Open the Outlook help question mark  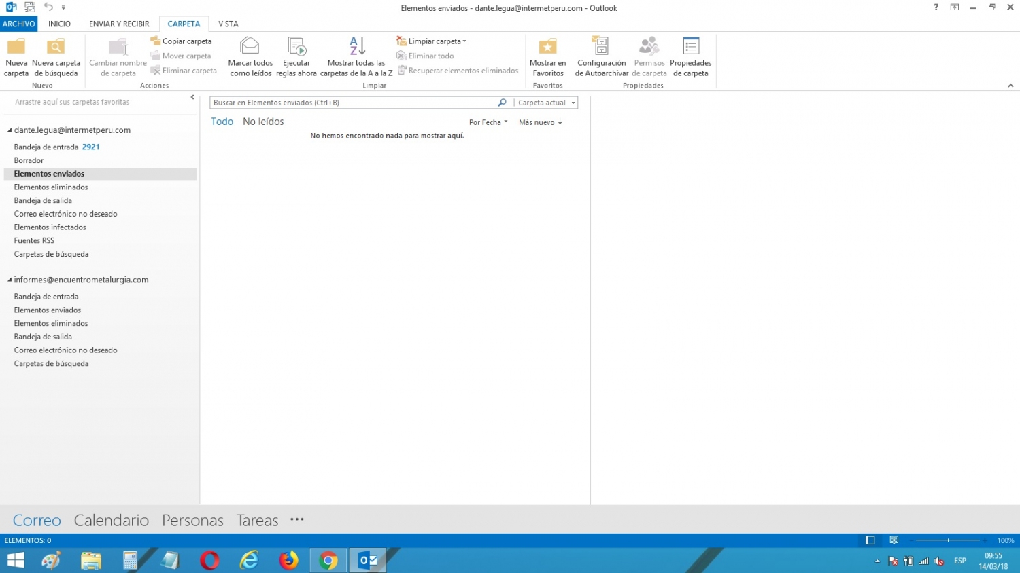[936, 7]
